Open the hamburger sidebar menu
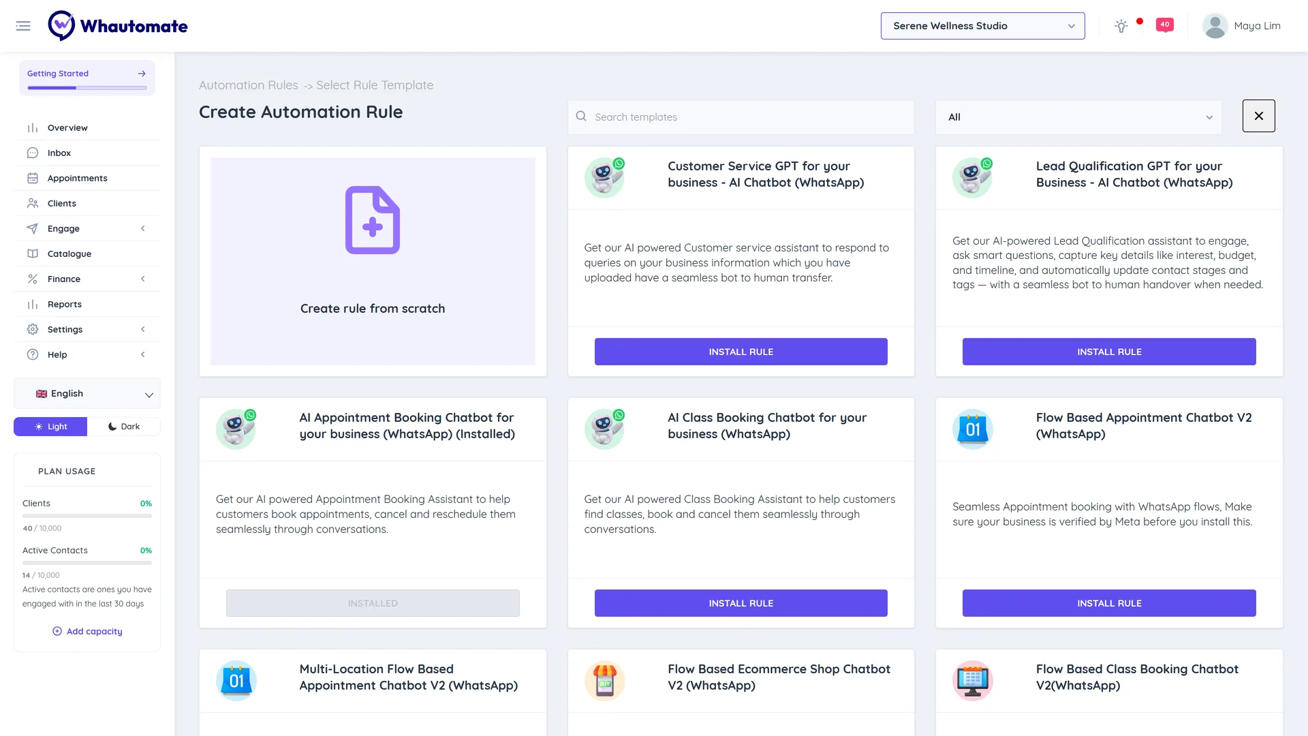The width and height of the screenshot is (1308, 736). pyautogui.click(x=23, y=26)
